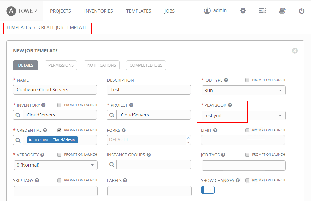Click the power logout icon

302,11
